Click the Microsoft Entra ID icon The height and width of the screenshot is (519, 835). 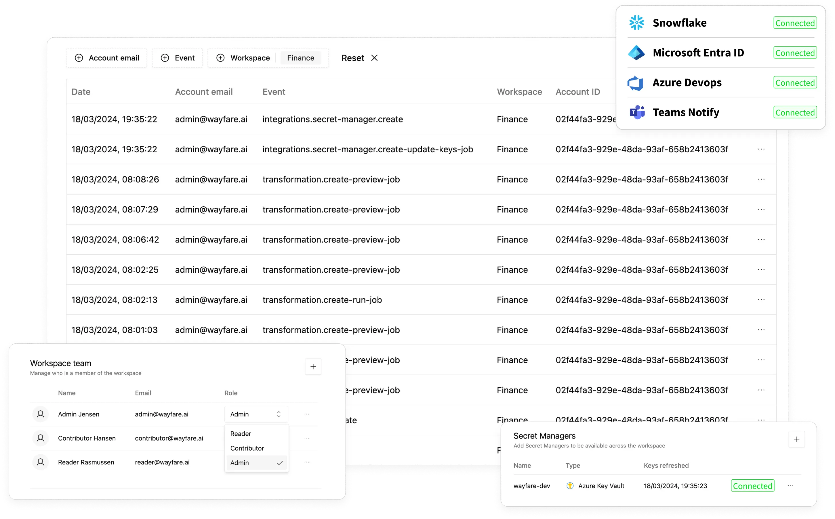[636, 53]
